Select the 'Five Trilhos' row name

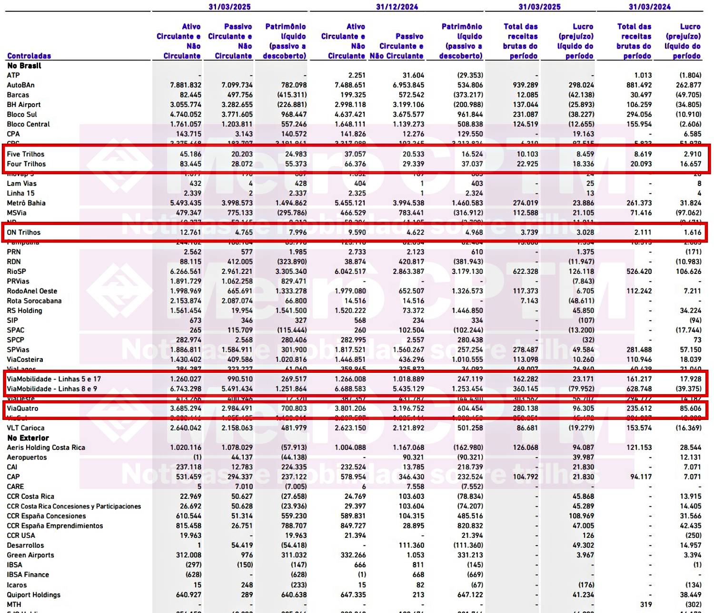[x=25, y=154]
